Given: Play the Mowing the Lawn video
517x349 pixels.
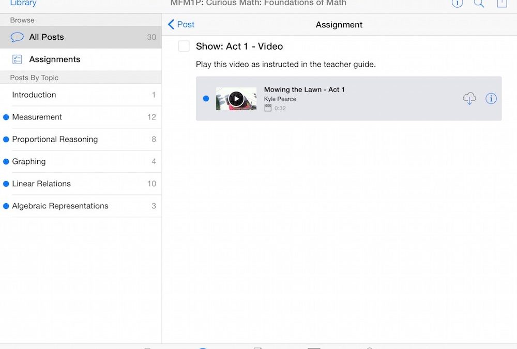Looking at the screenshot, I should [236, 98].
